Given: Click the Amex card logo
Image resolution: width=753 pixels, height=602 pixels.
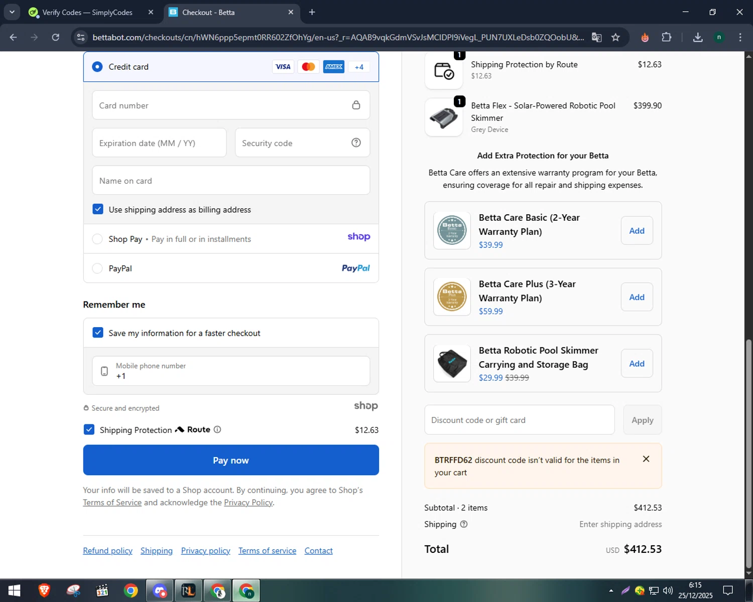Looking at the screenshot, I should pyautogui.click(x=334, y=67).
